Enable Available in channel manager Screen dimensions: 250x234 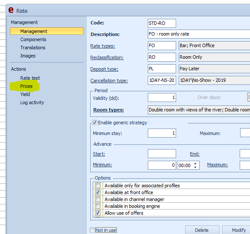coord(98,199)
